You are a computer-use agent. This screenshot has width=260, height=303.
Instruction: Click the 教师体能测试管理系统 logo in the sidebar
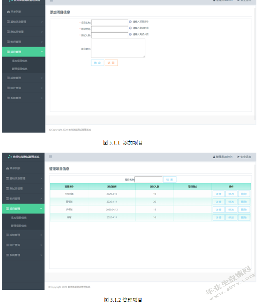coord(24,157)
